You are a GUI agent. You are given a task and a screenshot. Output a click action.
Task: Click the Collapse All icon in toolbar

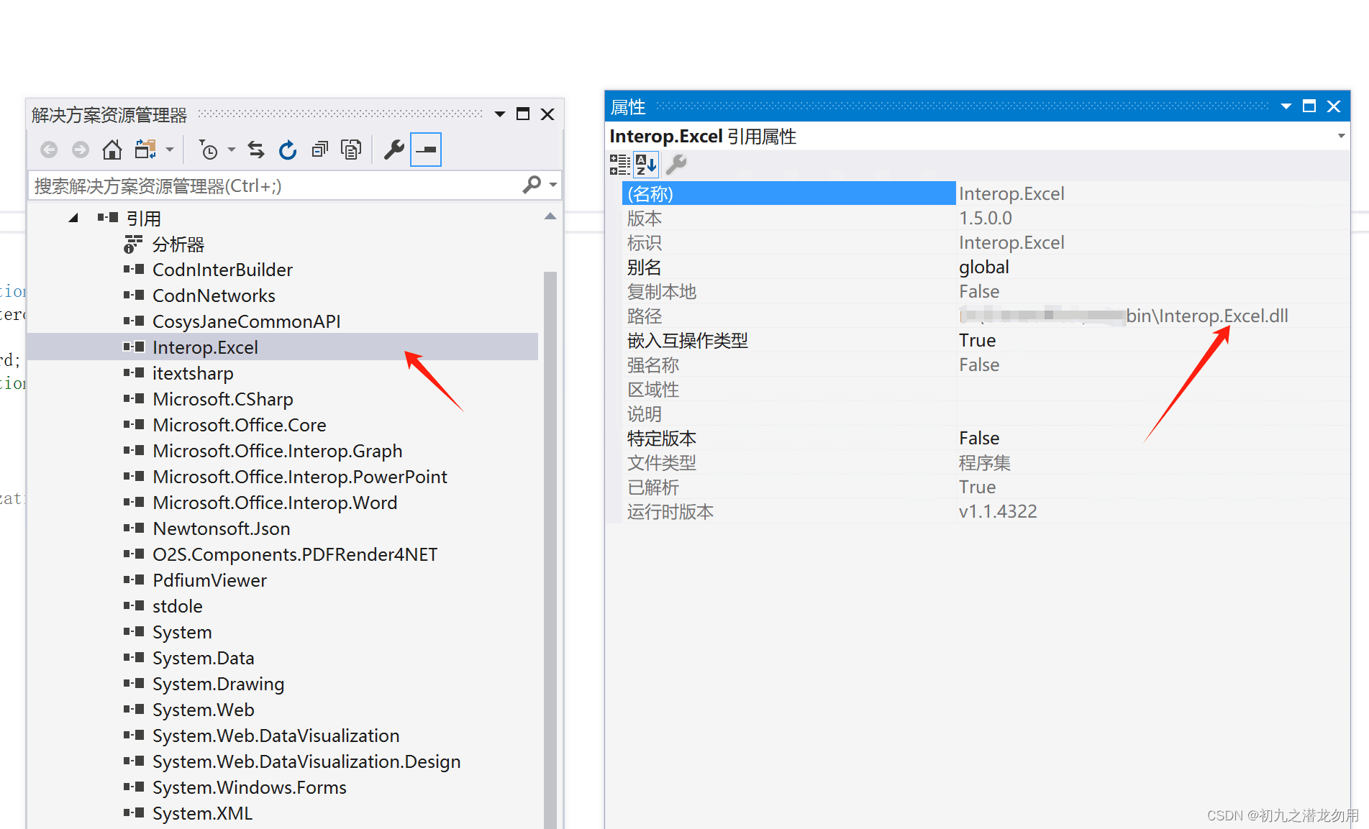(319, 150)
